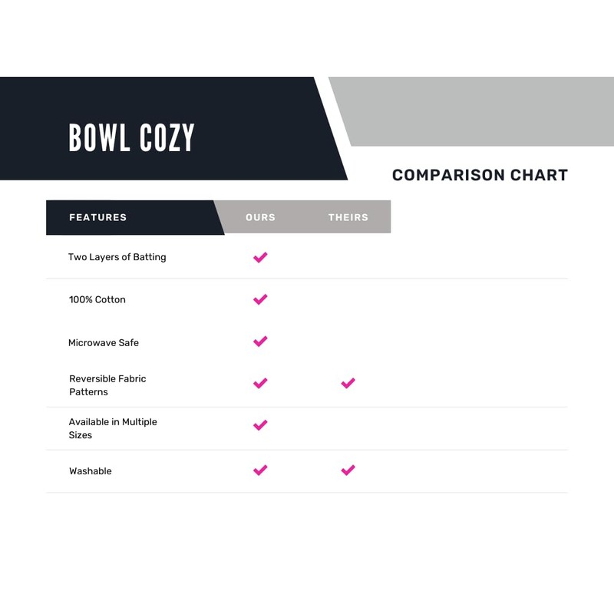
Task: Click the 100% Cotton feature label
Action: click(97, 299)
